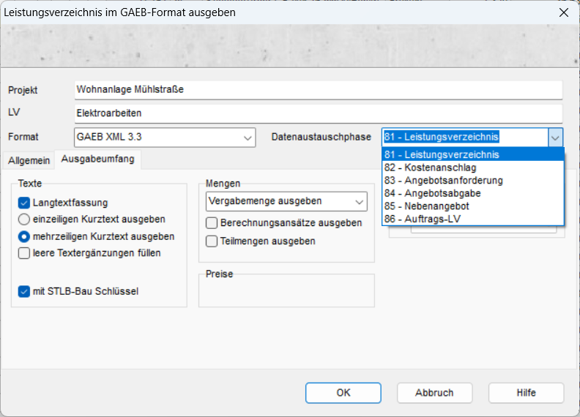
Task: Click into the Projekt text field
Action: (x=318, y=90)
